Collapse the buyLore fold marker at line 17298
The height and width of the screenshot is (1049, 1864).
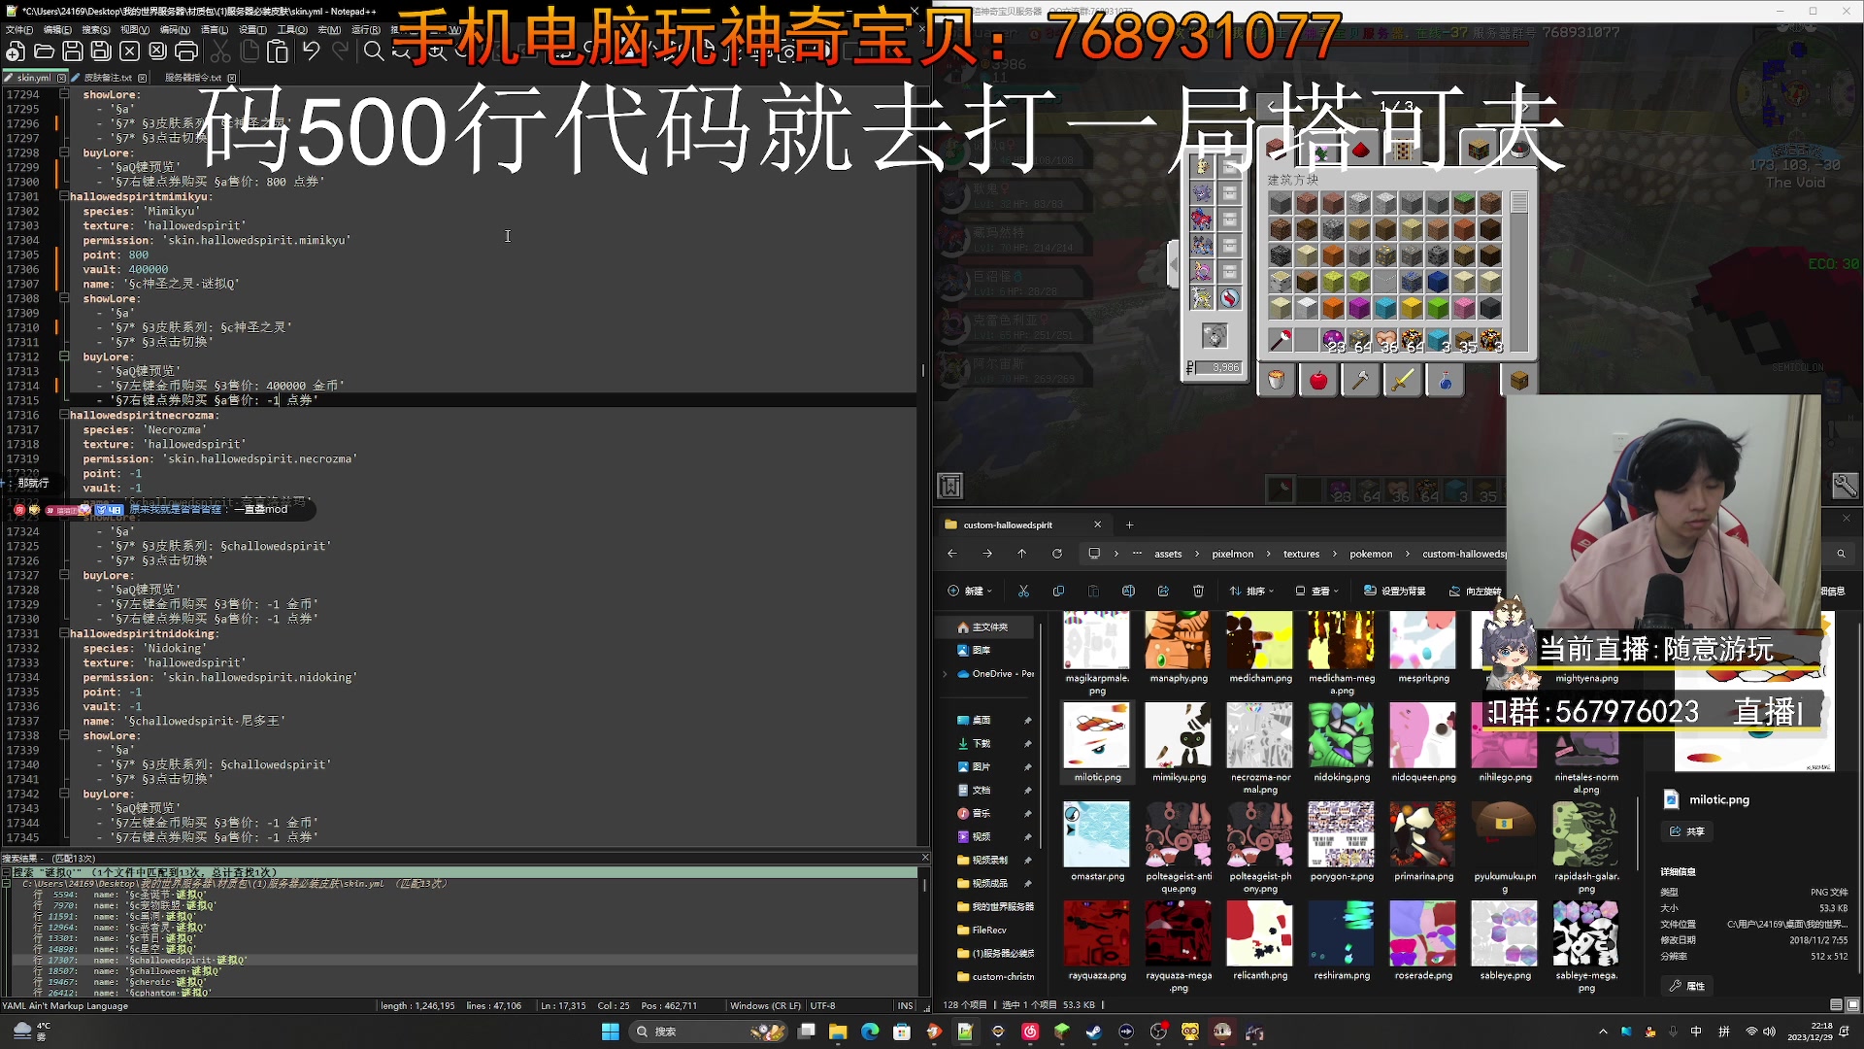[64, 152]
